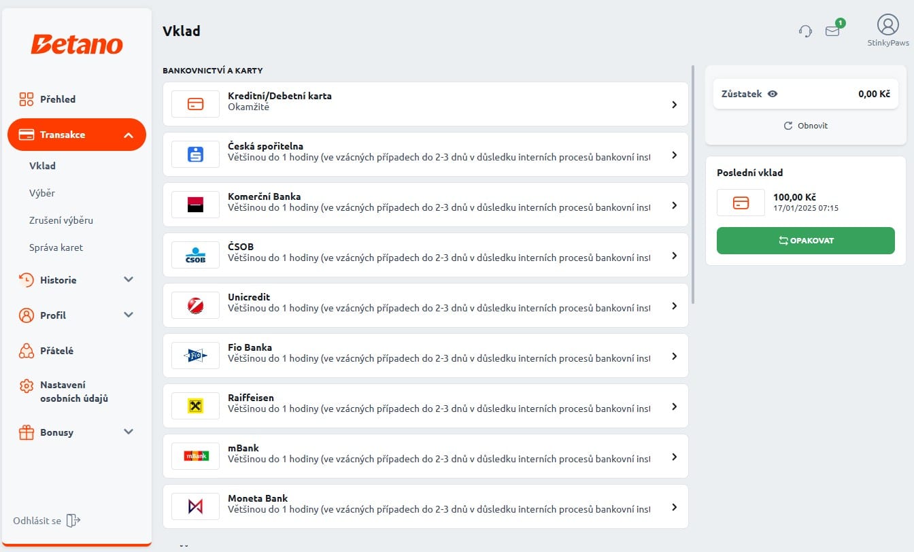Open mBank row arrow
The height and width of the screenshot is (552, 914).
675,457
